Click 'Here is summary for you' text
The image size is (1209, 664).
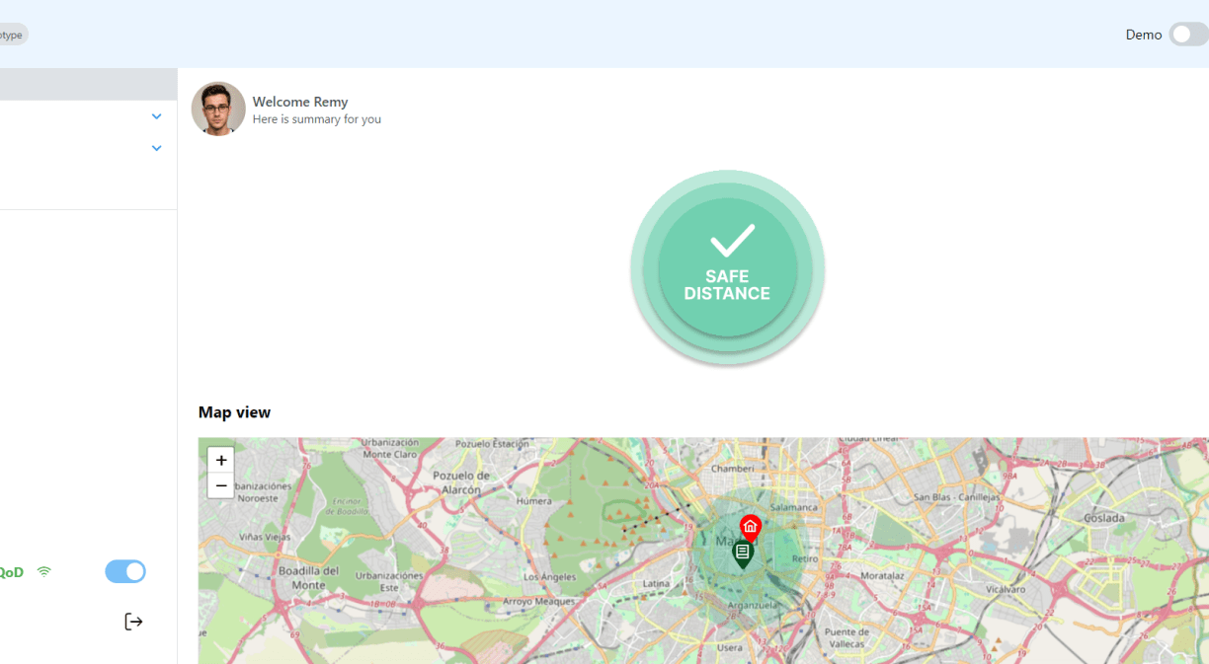[316, 119]
